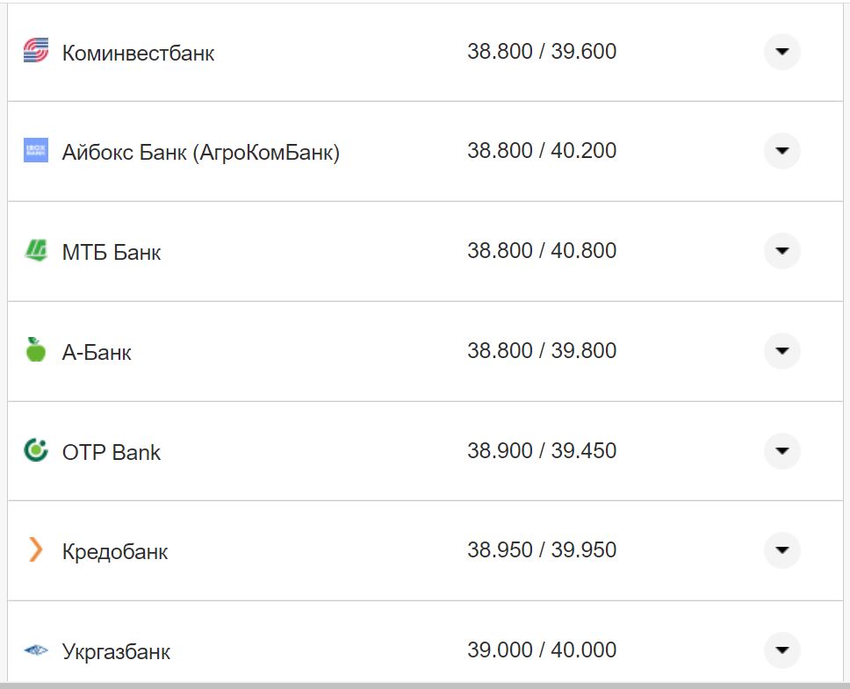Expand the OTP Bank rate details
Image resolution: width=850 pixels, height=689 pixels.
pos(782,451)
